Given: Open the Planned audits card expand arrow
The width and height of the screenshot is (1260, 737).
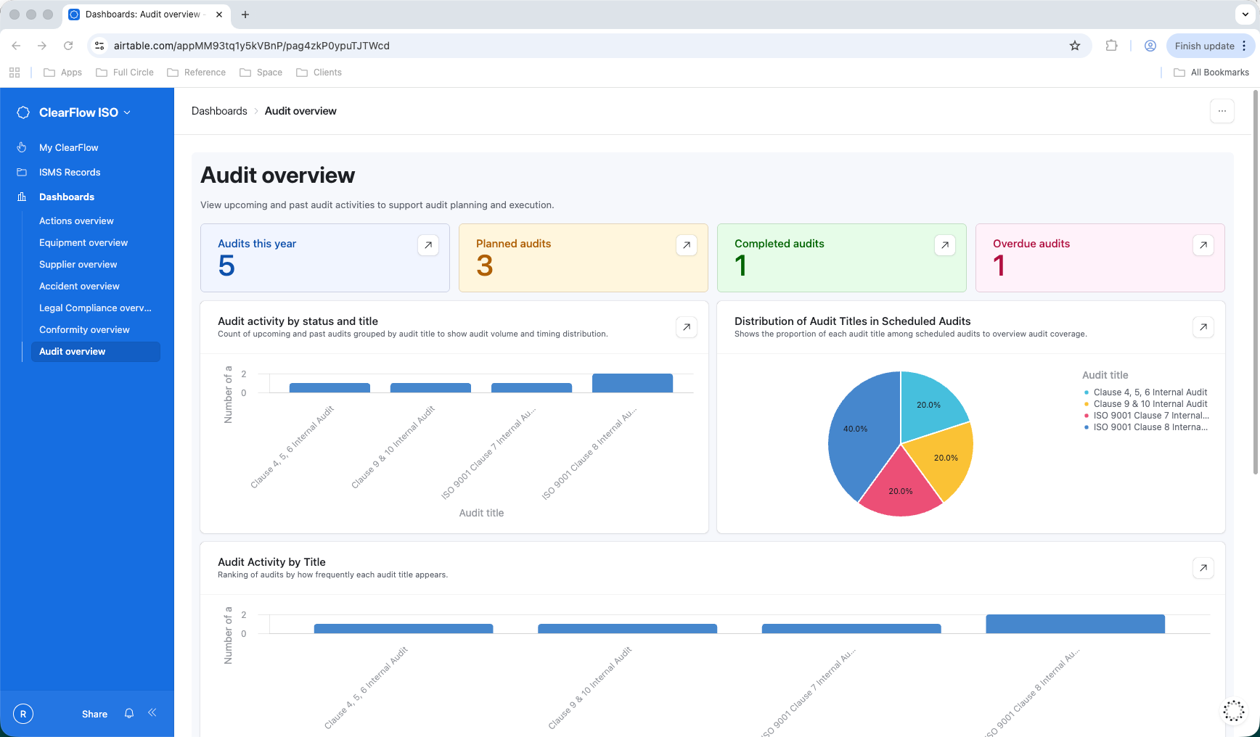Looking at the screenshot, I should [686, 245].
